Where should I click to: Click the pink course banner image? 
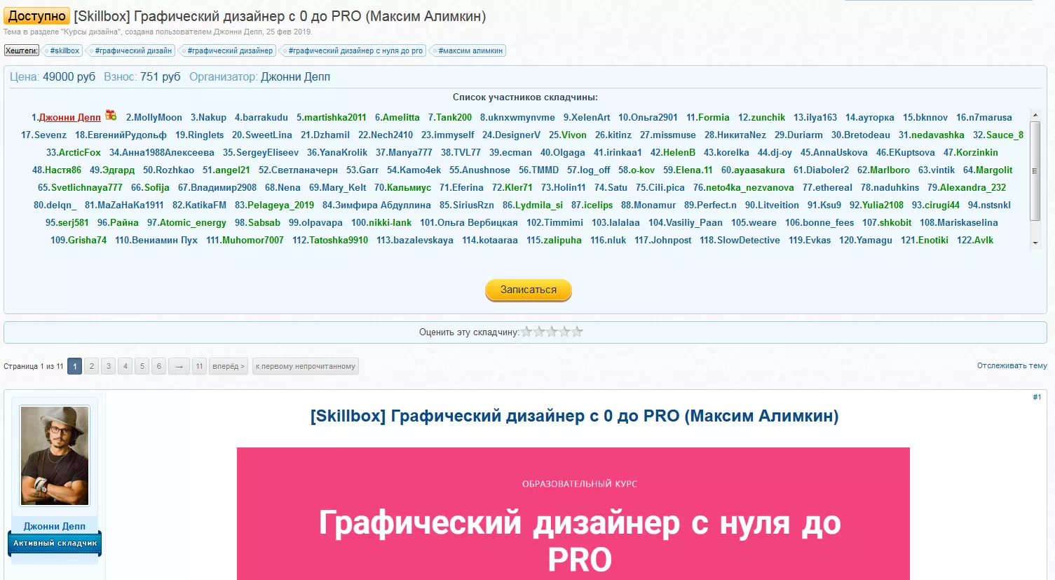pos(573,513)
